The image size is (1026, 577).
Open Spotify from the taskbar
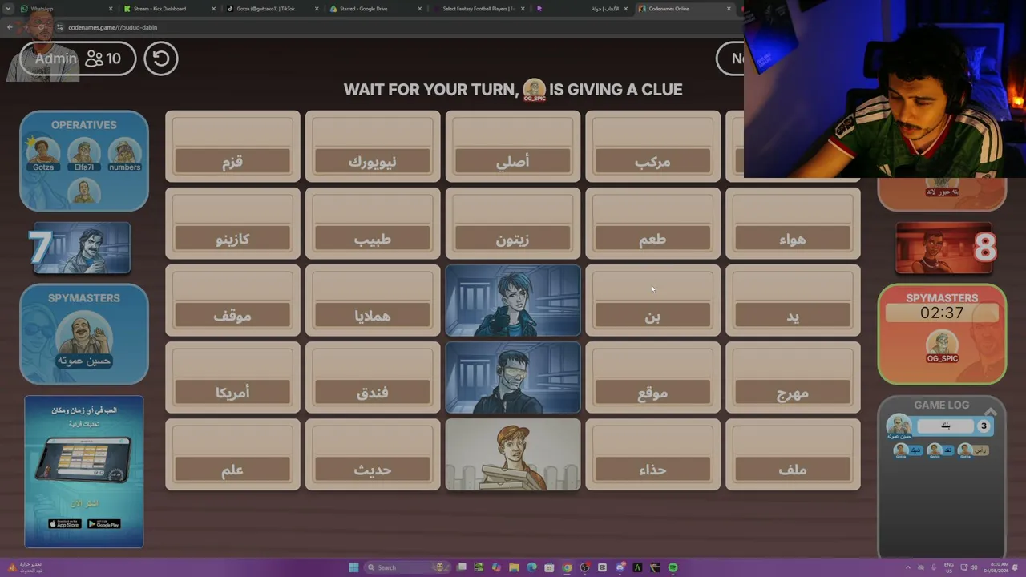click(x=673, y=567)
